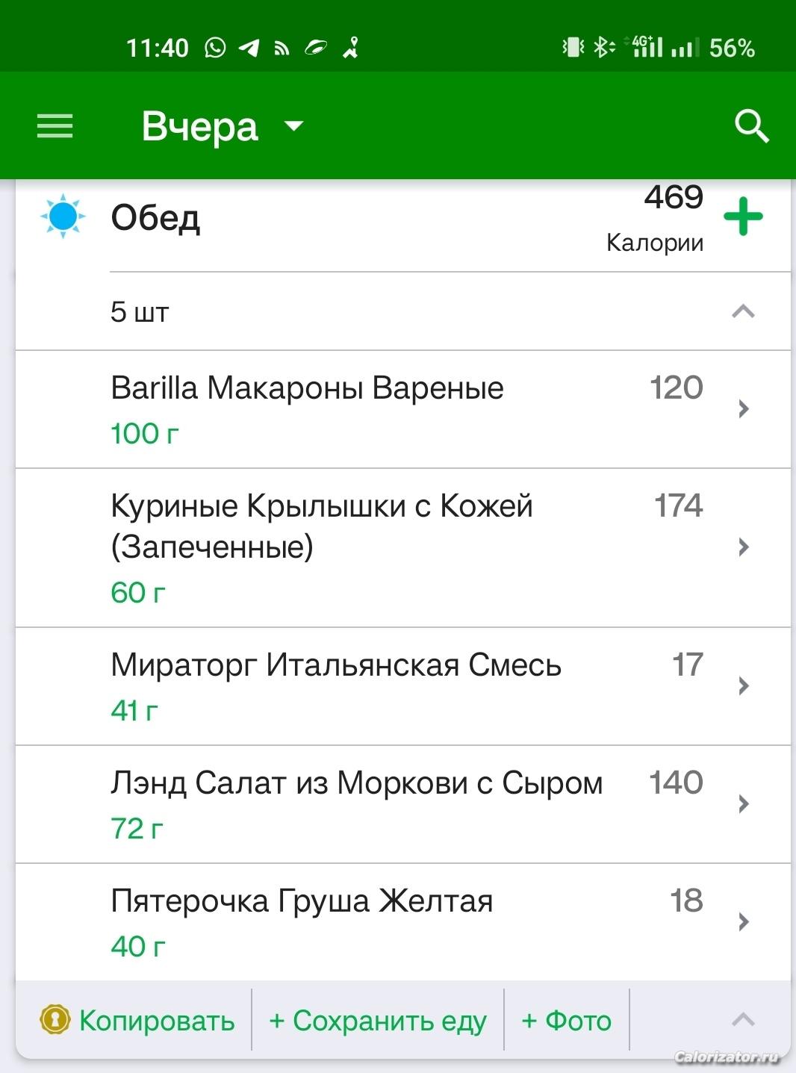The height and width of the screenshot is (1073, 796).
Task: Tap the Копировать button
Action: pos(137,1020)
